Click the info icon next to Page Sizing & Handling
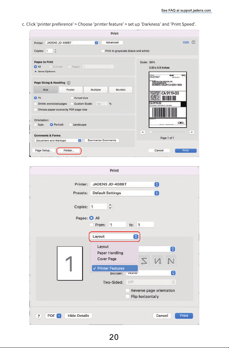 (x=69, y=83)
